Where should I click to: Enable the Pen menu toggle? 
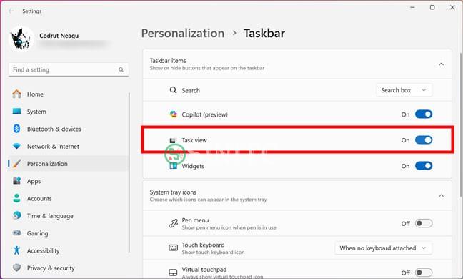pyautogui.click(x=424, y=223)
